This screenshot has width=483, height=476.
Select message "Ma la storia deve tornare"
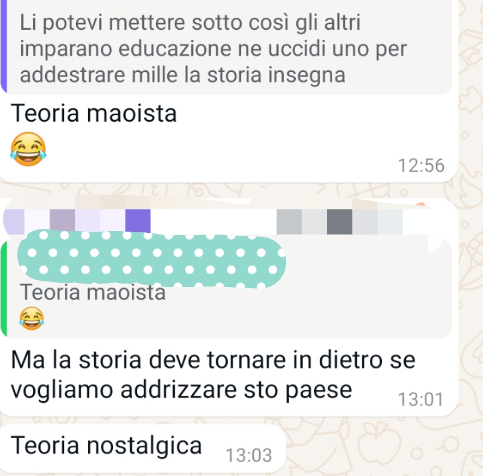point(213,374)
